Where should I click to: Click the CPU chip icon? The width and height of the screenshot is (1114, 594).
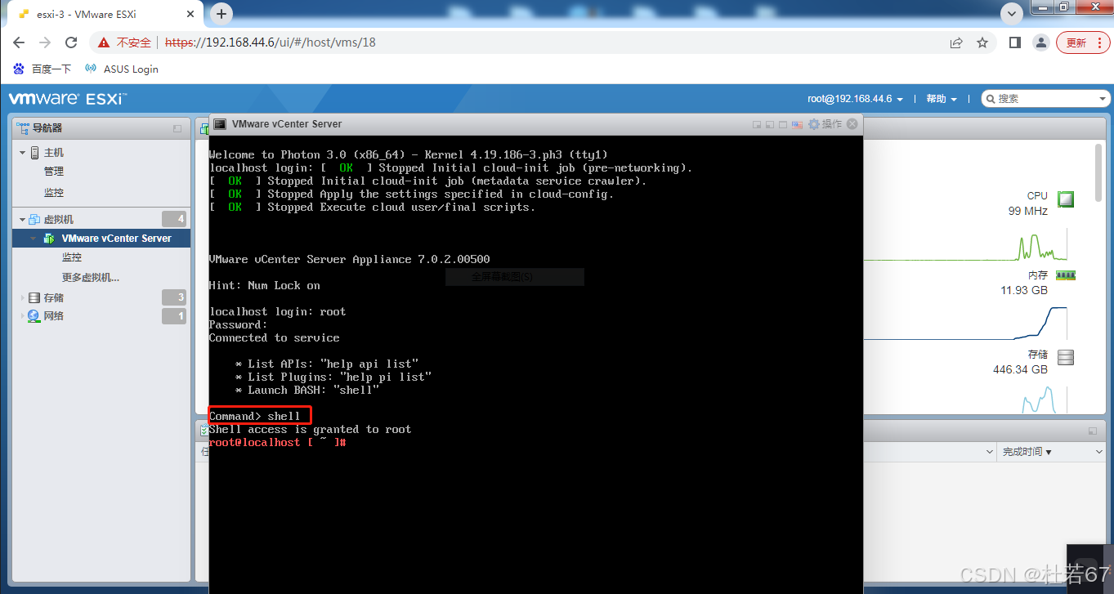pyautogui.click(x=1066, y=198)
